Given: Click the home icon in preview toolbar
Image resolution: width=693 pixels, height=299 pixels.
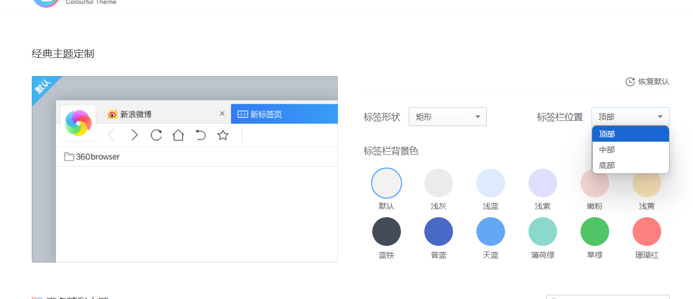Looking at the screenshot, I should click(x=178, y=135).
